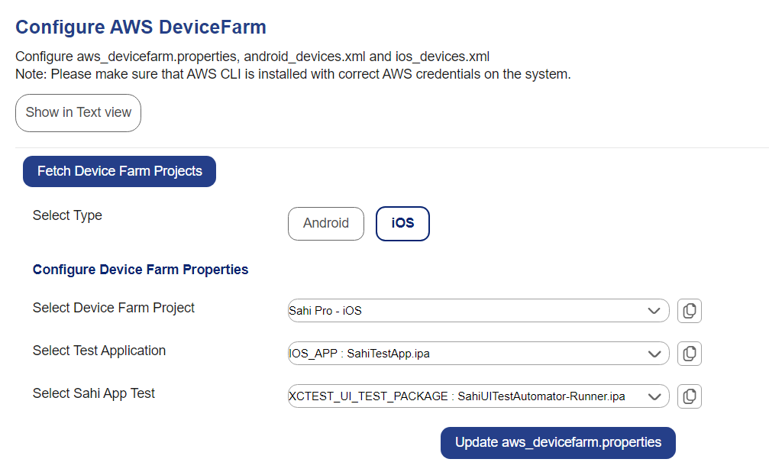Copy the selected Device Farm Project value

(689, 311)
